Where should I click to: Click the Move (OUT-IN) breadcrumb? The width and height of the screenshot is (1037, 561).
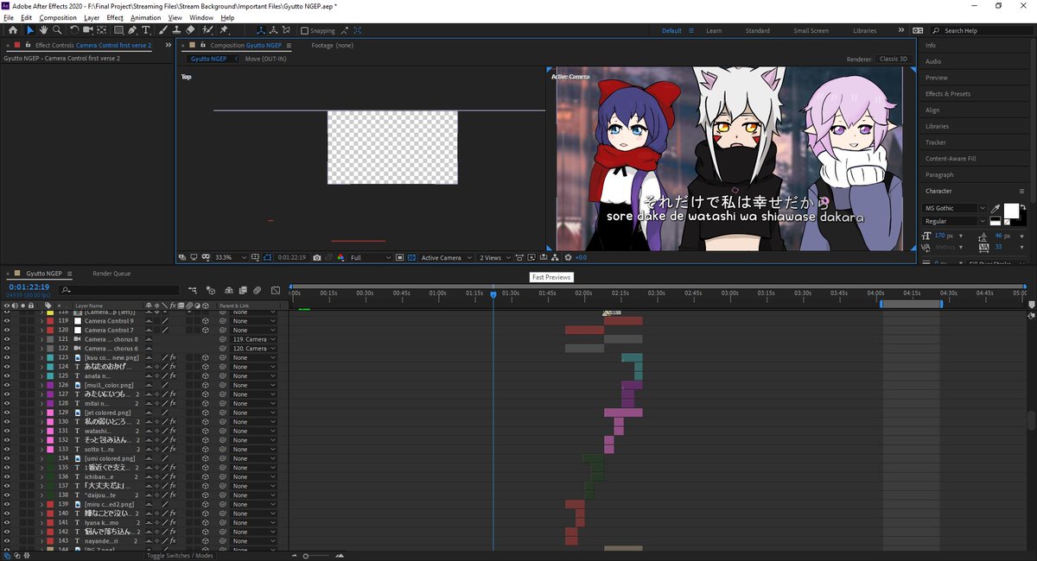coord(265,59)
